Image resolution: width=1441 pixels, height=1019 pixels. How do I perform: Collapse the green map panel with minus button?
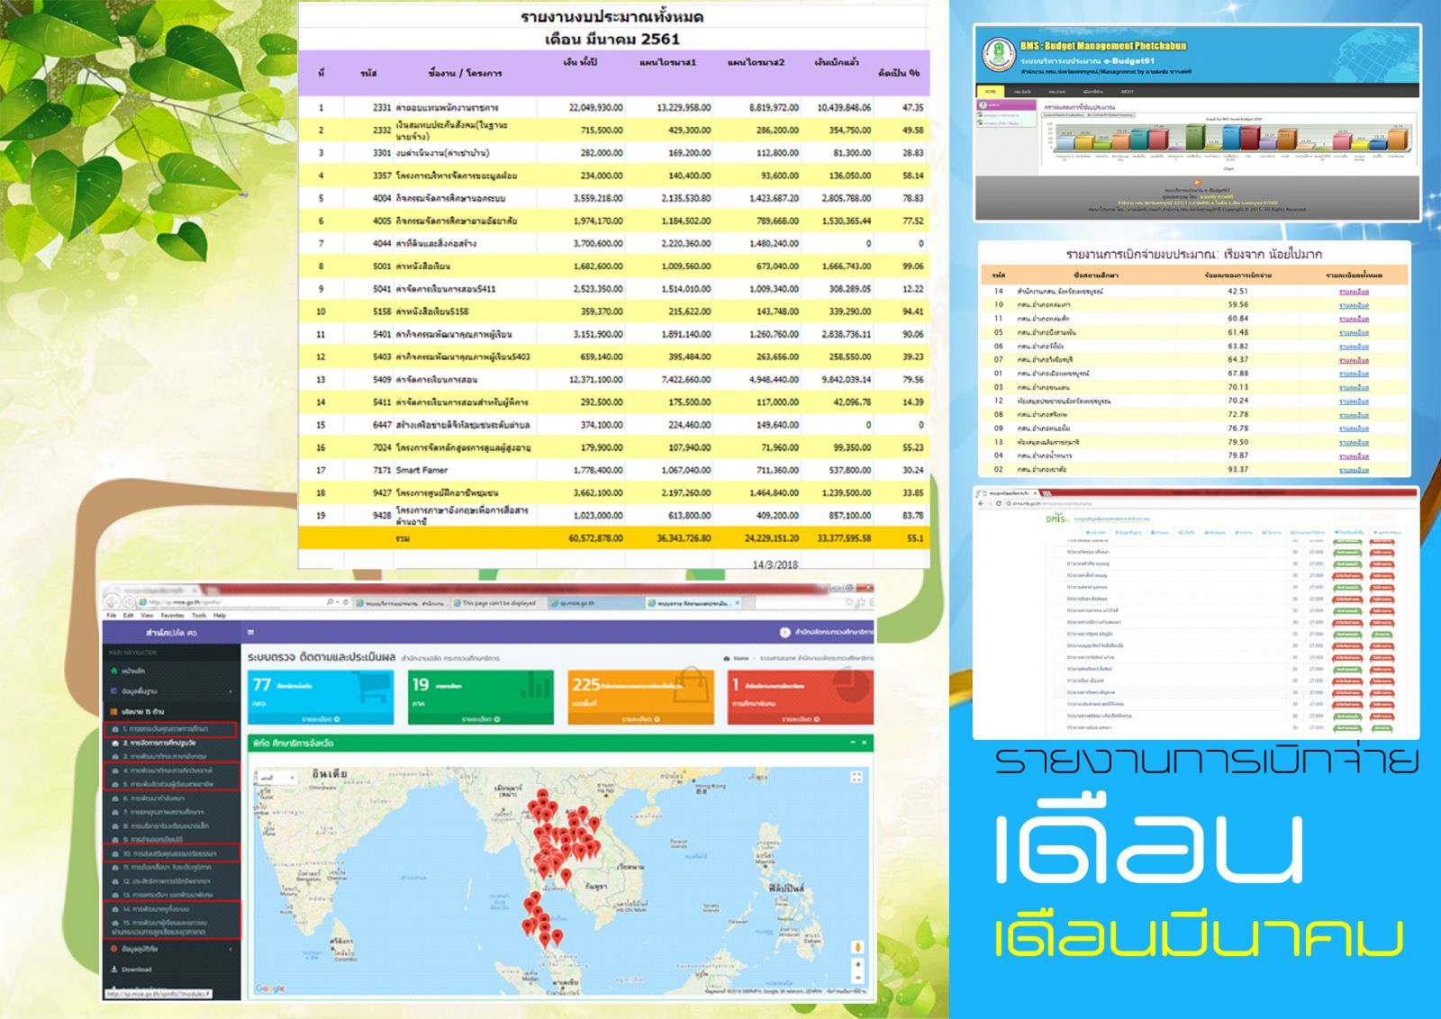coord(853,743)
